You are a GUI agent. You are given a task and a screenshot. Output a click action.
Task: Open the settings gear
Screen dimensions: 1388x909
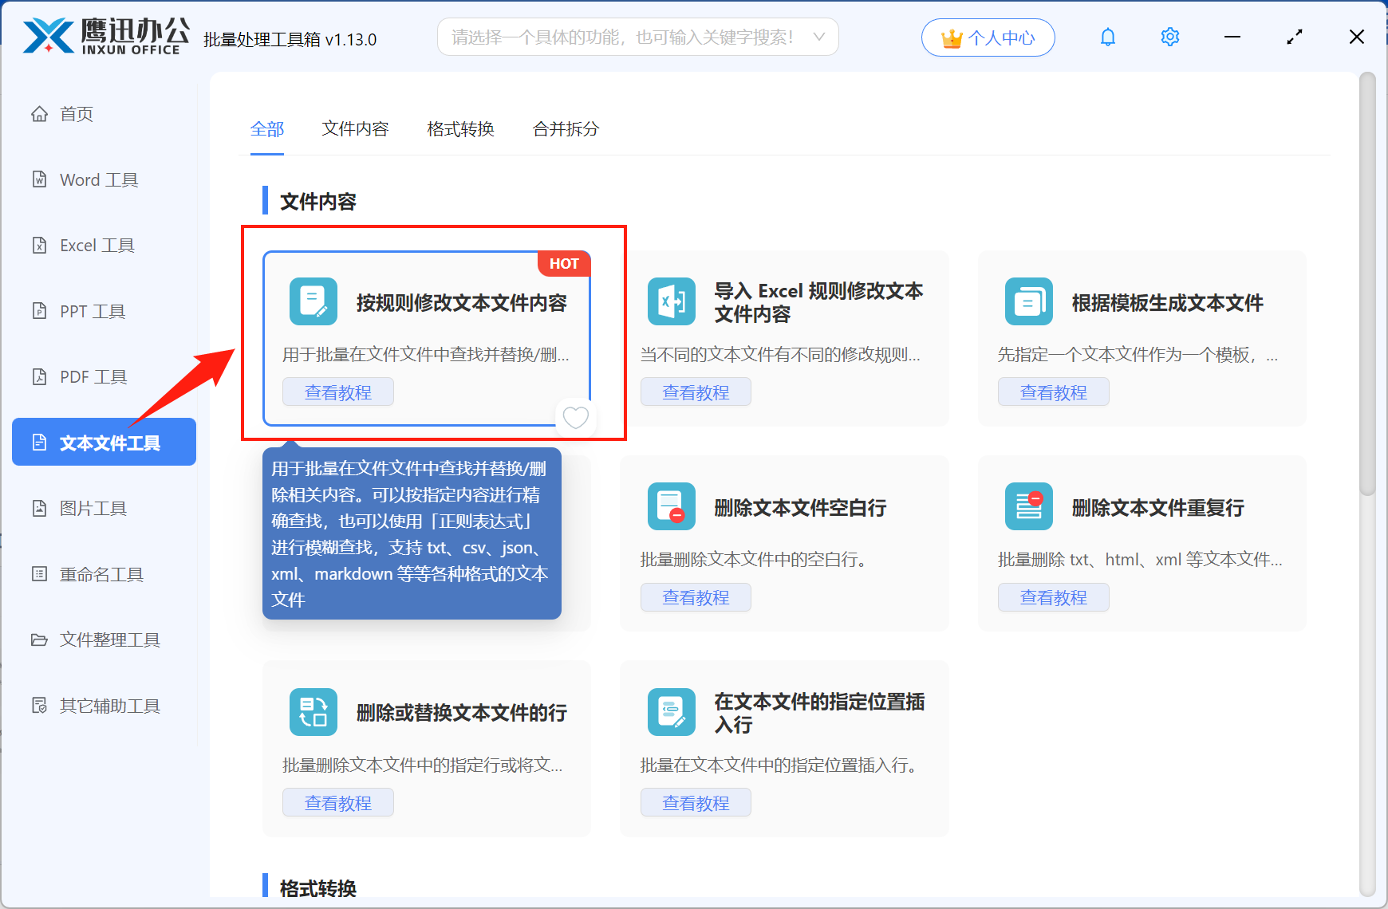(x=1169, y=37)
